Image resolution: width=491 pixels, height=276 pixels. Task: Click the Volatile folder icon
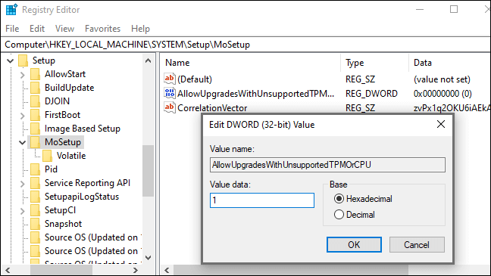pos(47,156)
